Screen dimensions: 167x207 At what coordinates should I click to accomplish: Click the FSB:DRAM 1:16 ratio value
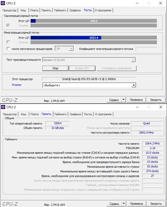point(152,148)
